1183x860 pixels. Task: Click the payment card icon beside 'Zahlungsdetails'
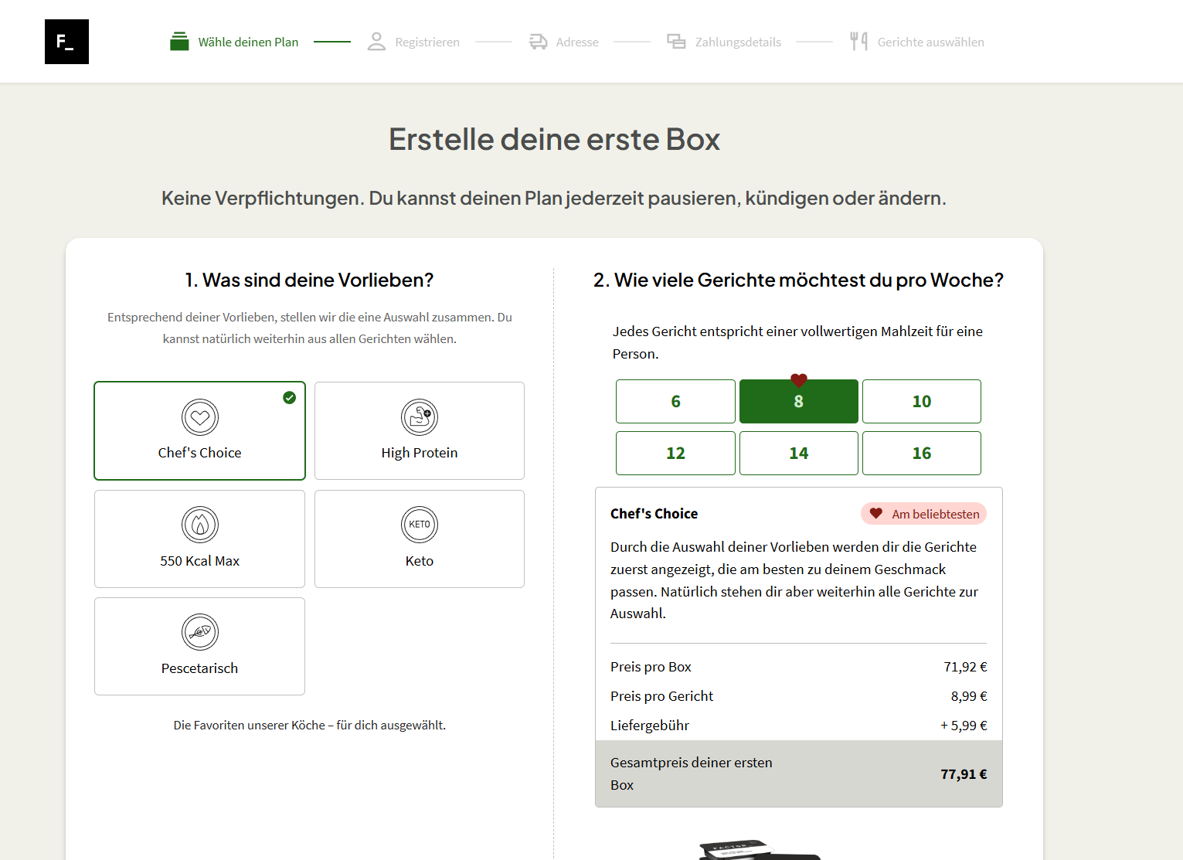[677, 42]
